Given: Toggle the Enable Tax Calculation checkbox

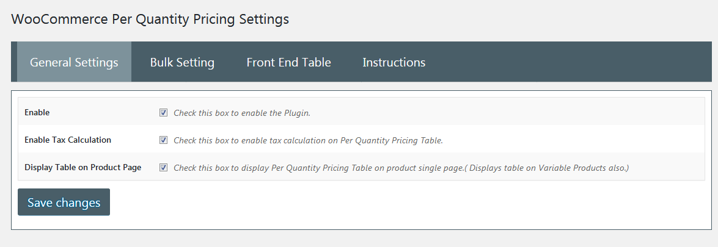Looking at the screenshot, I should (x=163, y=140).
